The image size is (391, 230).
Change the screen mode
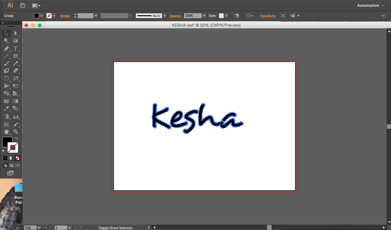[11, 173]
